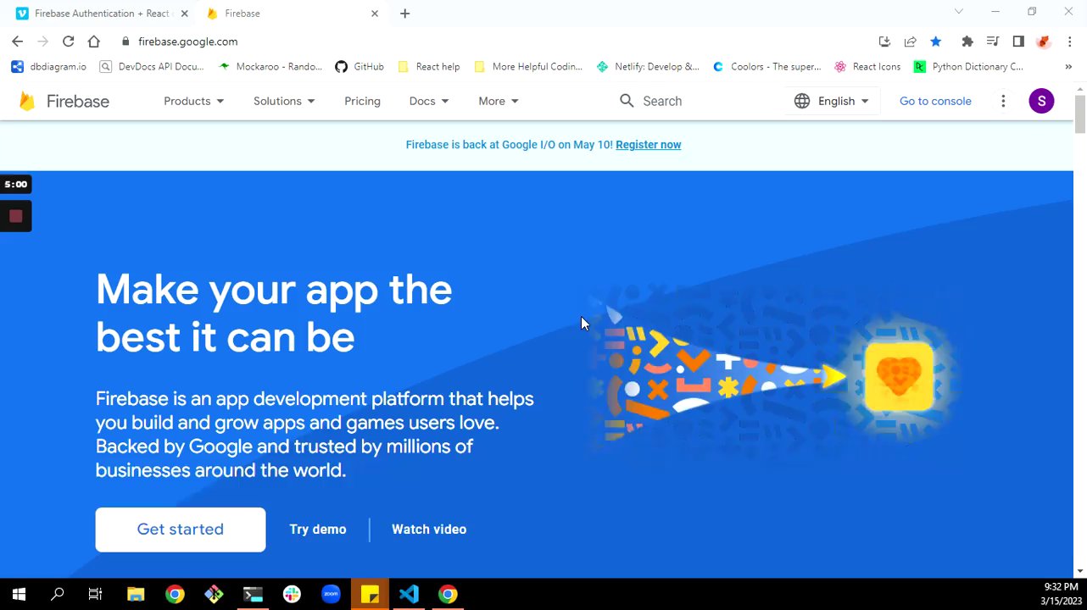Click the install app icon in address bar
This screenshot has width=1087, height=610.
(x=884, y=42)
